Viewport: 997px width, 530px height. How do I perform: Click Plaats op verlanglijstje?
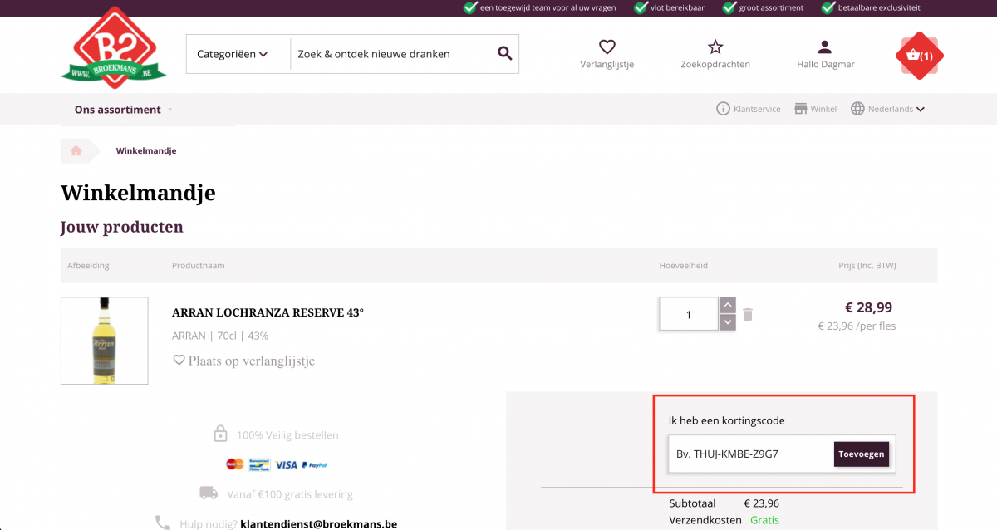pyautogui.click(x=243, y=361)
